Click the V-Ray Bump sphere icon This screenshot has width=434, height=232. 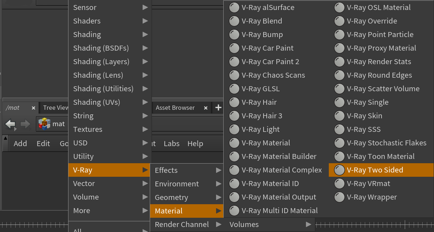coord(234,35)
